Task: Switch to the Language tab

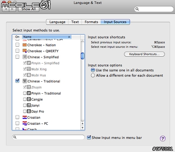Action: 57,22
